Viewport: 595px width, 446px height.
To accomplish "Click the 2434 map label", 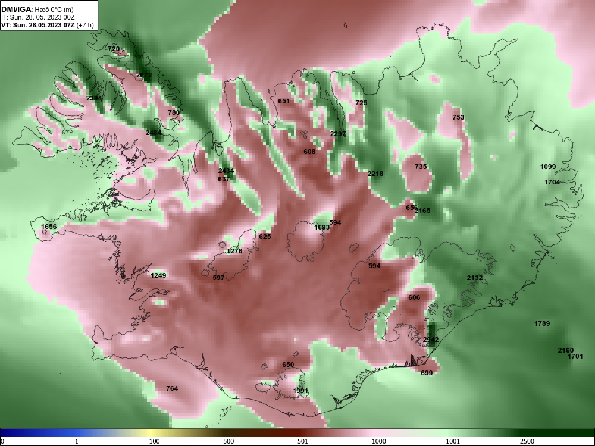I will 226,171.
